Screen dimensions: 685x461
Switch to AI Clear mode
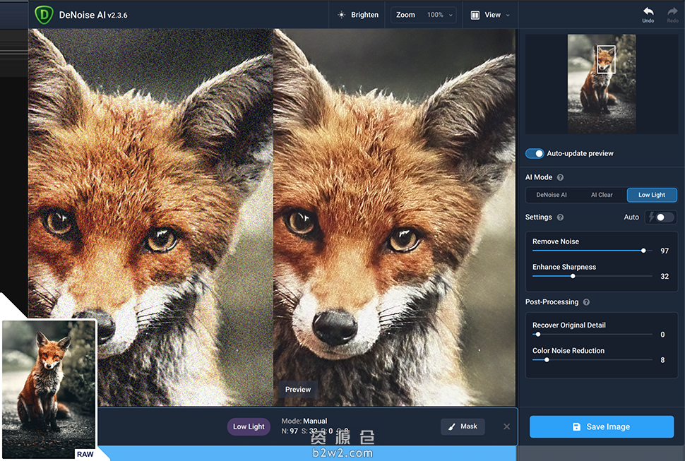(x=602, y=195)
